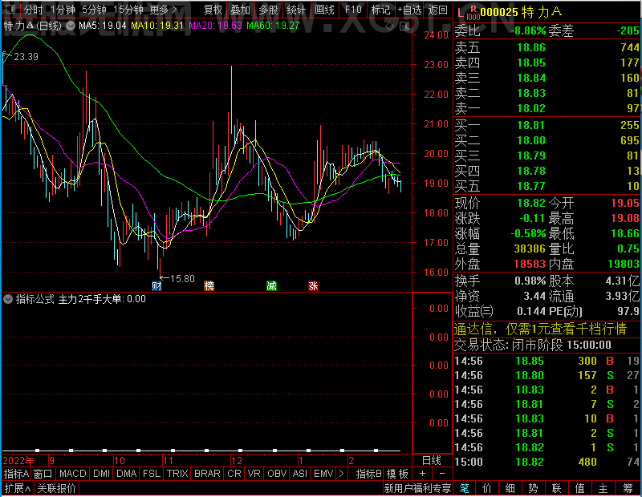The image size is (642, 497).
Task: Select the 筹 chip distribution tab
Action: pyautogui.click(x=628, y=488)
